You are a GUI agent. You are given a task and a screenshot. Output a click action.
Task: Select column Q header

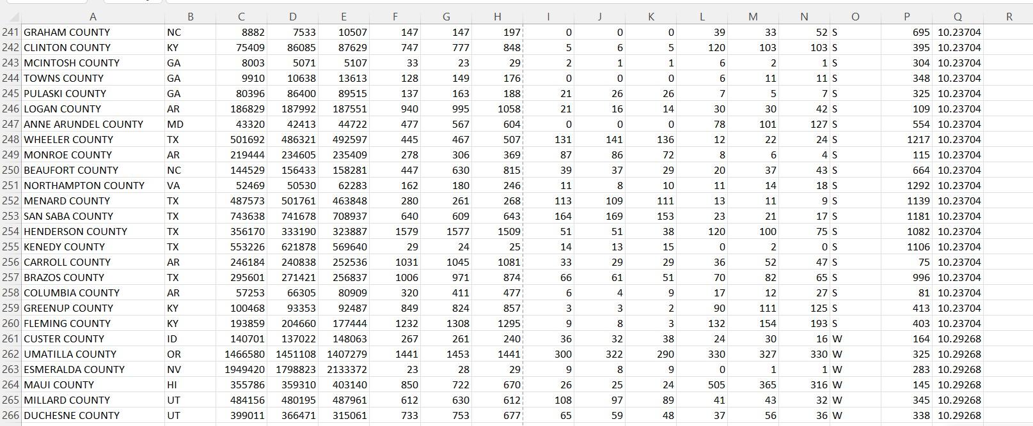(x=958, y=17)
